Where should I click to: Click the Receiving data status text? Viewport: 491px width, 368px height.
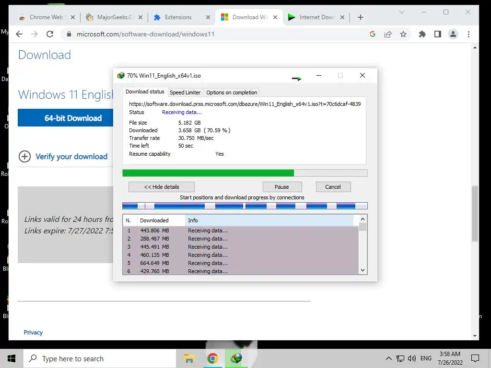tap(182, 112)
